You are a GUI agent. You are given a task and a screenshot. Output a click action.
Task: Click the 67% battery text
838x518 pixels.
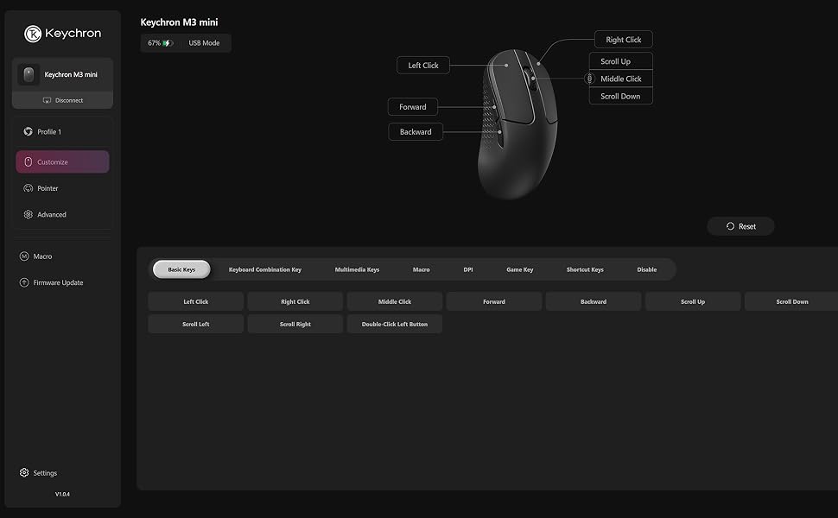pos(154,43)
